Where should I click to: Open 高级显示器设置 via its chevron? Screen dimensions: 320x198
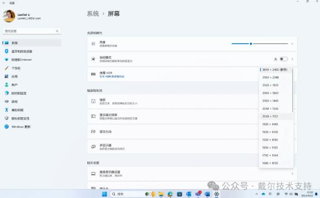pos(292,174)
